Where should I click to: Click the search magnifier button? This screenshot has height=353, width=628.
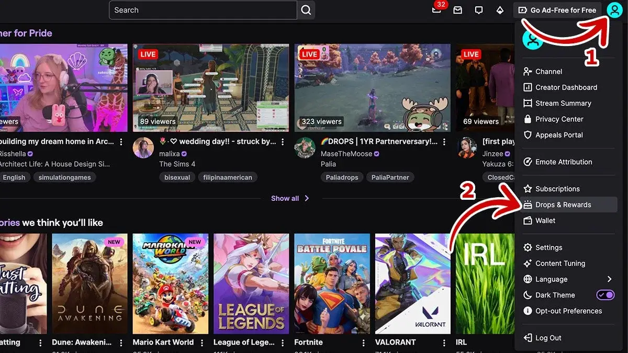[306, 10]
